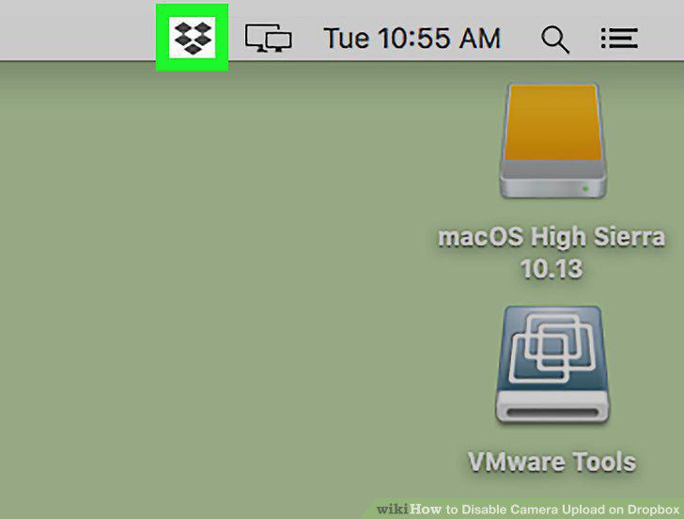Open the screen mirroring displays icon

point(269,38)
